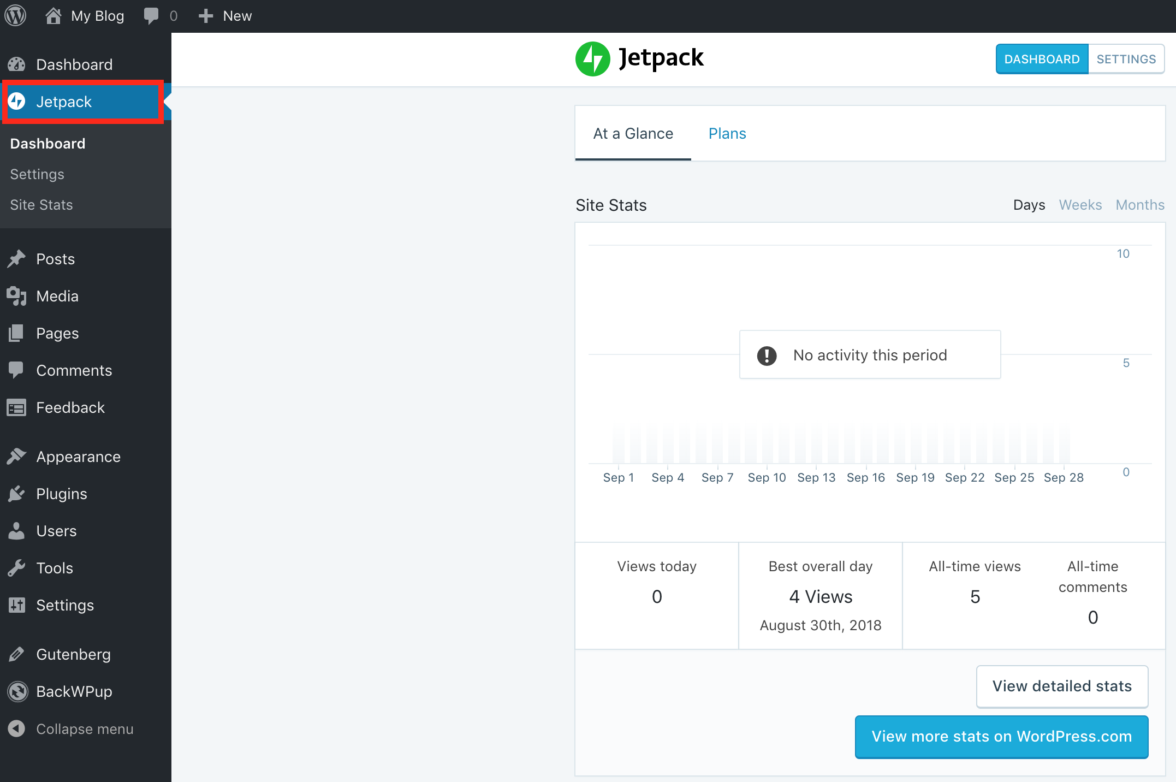This screenshot has height=782, width=1176.
Task: Switch the stats view to Weeks
Action: pyautogui.click(x=1080, y=205)
